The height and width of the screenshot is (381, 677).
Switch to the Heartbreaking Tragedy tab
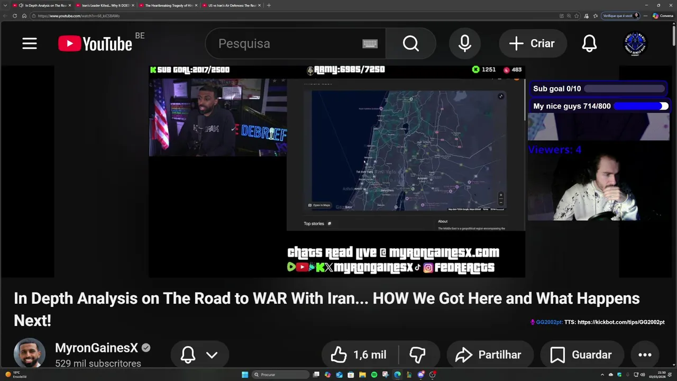(168, 5)
